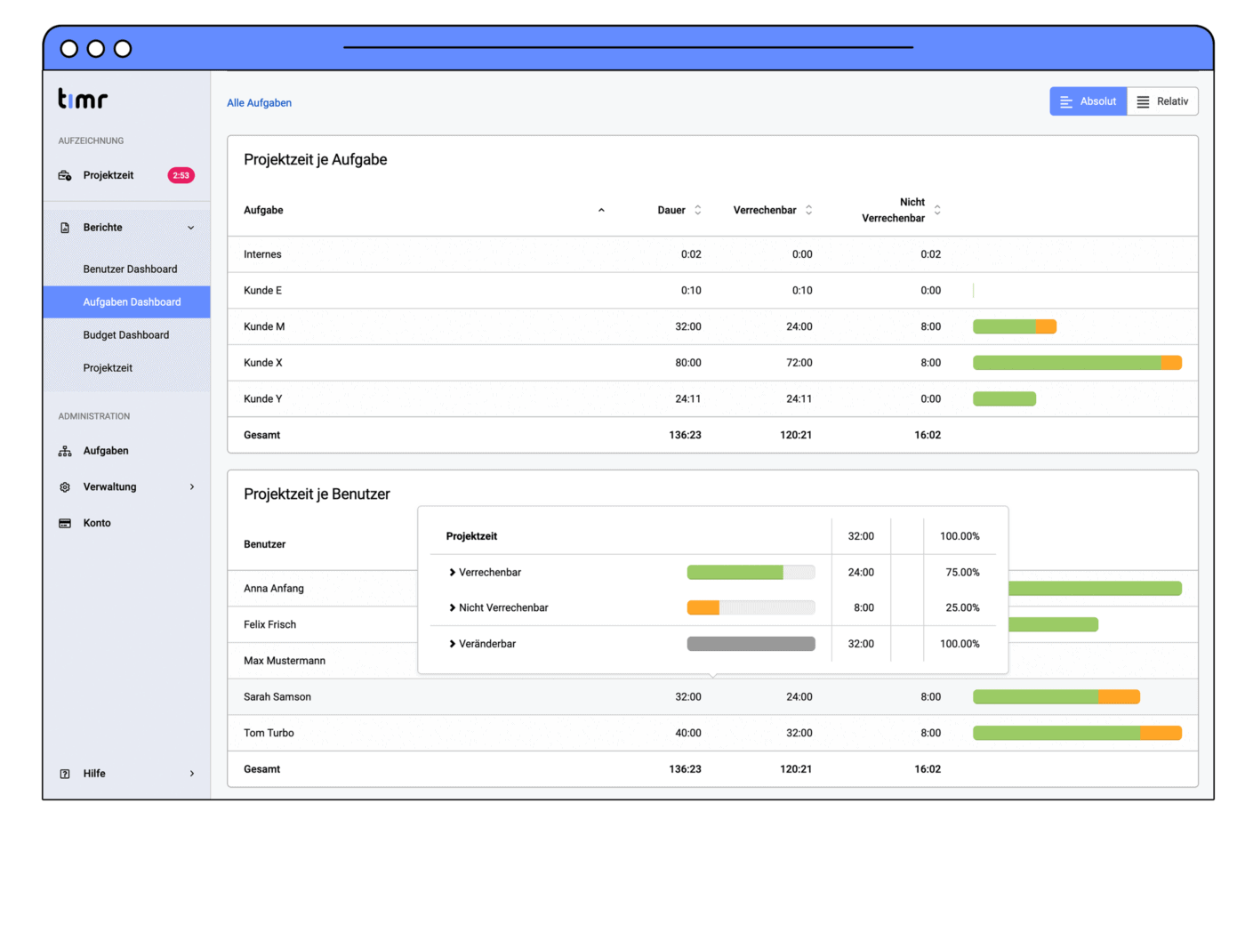1245x940 pixels.
Task: Click Kunde Y green progress bar
Action: click(x=1004, y=399)
